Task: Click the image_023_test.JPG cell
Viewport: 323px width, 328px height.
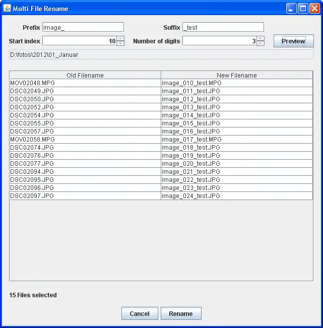Action: (x=237, y=187)
